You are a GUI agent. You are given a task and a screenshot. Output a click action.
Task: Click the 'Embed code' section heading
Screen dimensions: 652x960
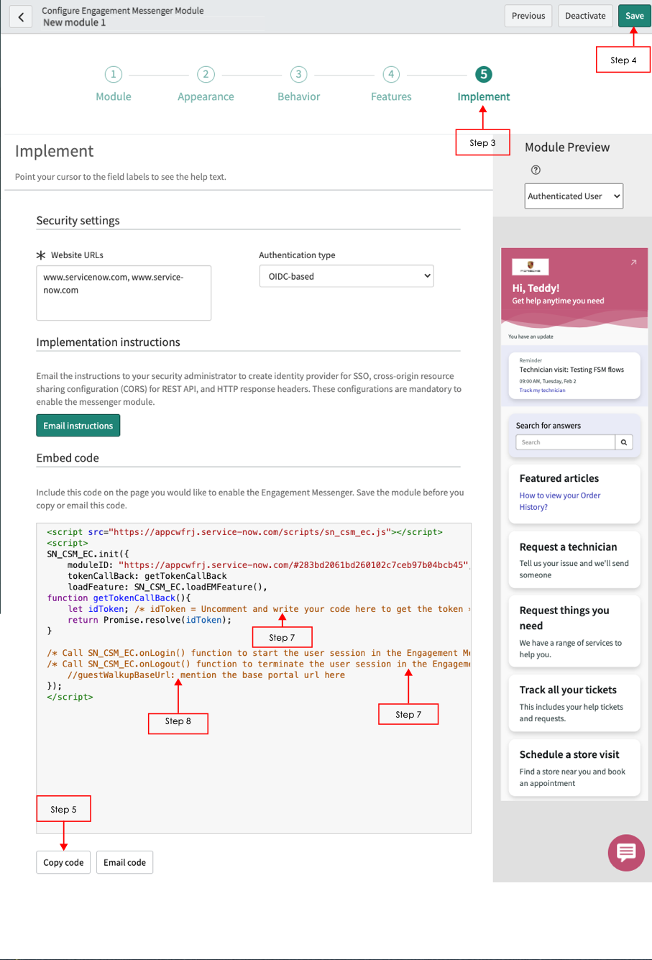click(x=68, y=458)
